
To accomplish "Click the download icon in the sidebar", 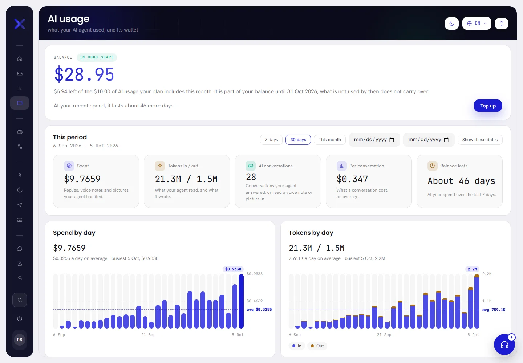I will pos(20,263).
